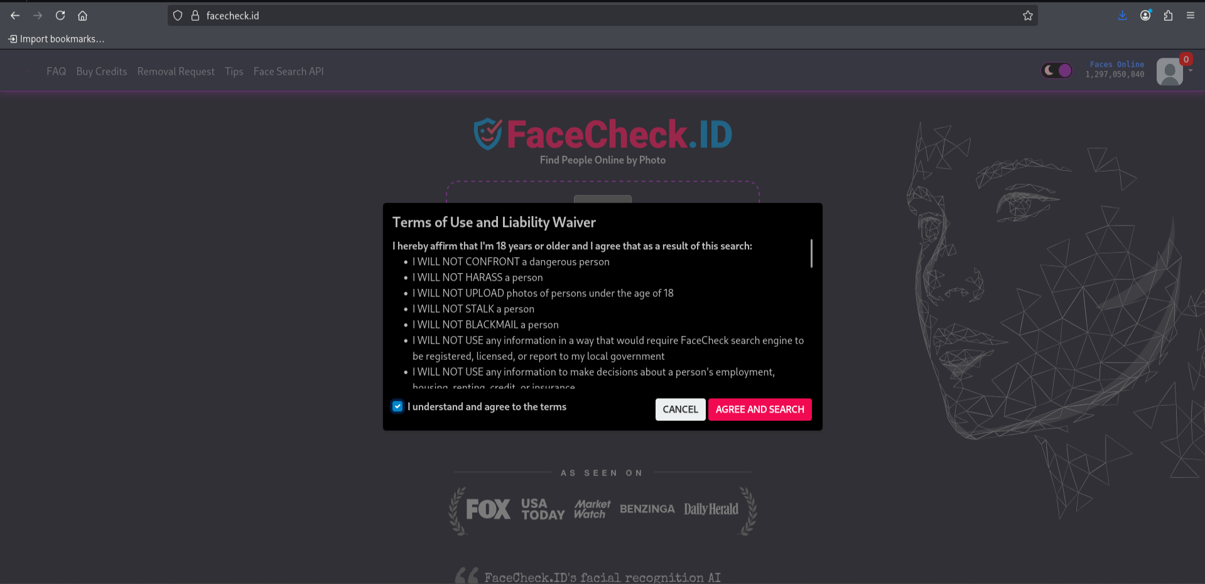View site info via the padlock icon
1205x584 pixels.
point(195,16)
